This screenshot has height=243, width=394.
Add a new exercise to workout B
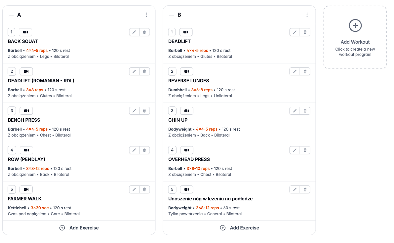point(239,228)
